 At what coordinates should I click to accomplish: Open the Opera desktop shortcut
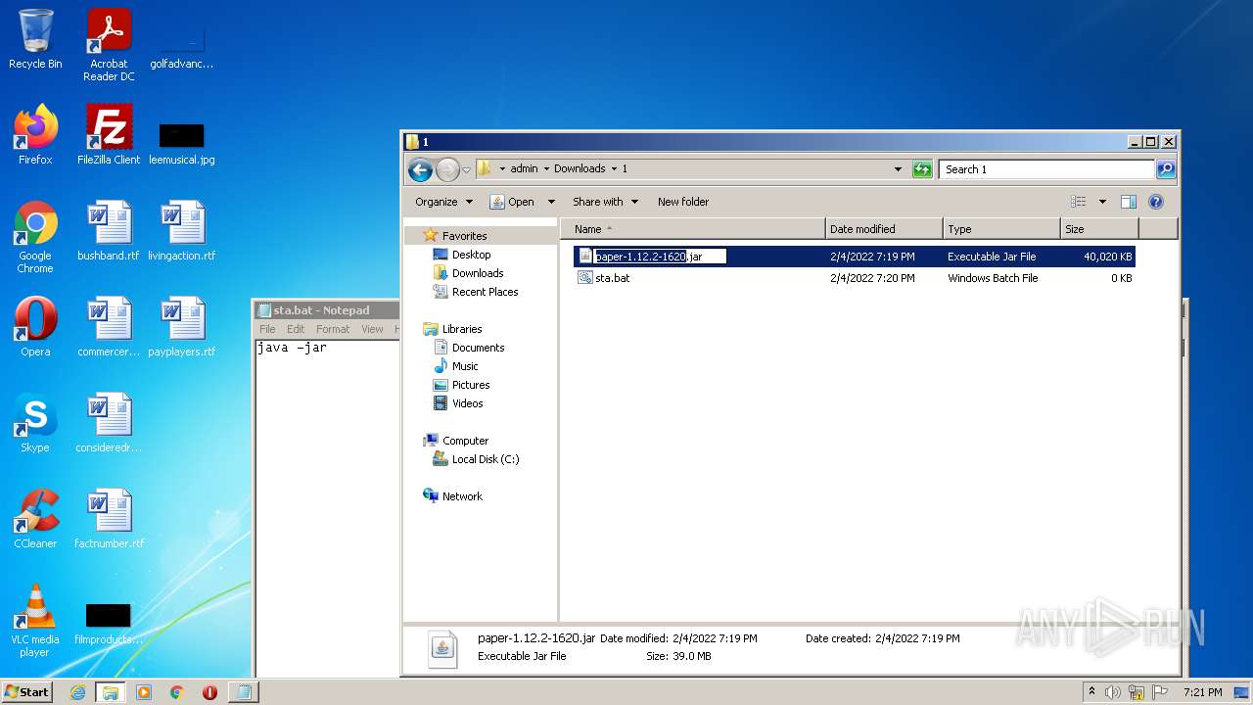[x=35, y=327]
